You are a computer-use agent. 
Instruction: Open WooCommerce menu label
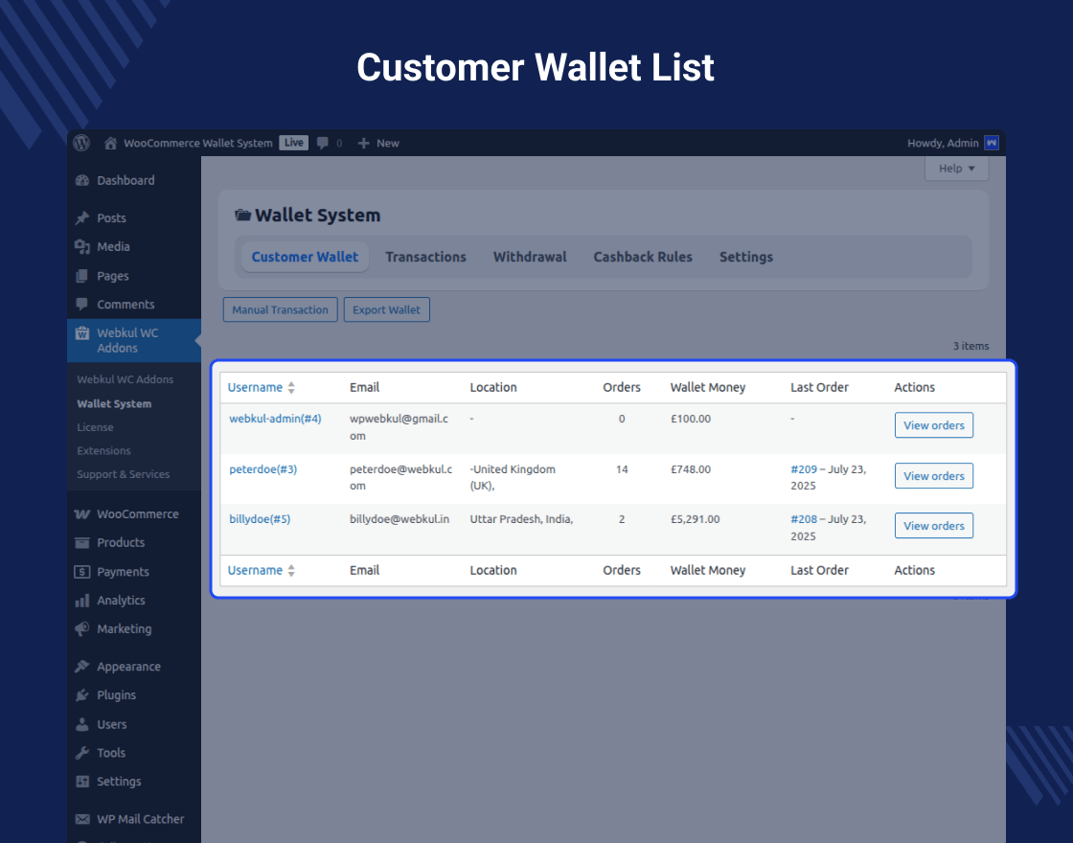pos(138,513)
